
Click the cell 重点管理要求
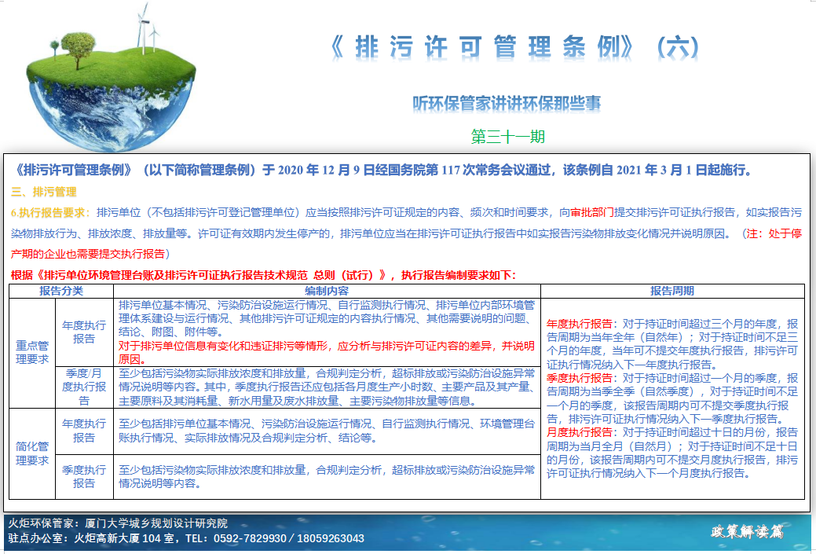point(32,353)
